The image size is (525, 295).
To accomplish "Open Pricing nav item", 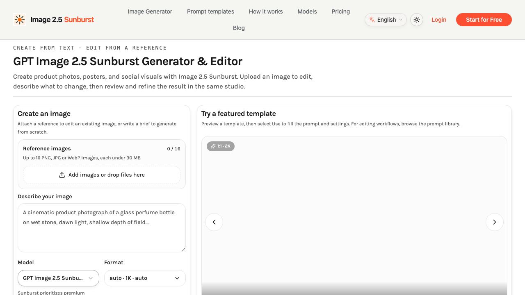I will pyautogui.click(x=341, y=11).
